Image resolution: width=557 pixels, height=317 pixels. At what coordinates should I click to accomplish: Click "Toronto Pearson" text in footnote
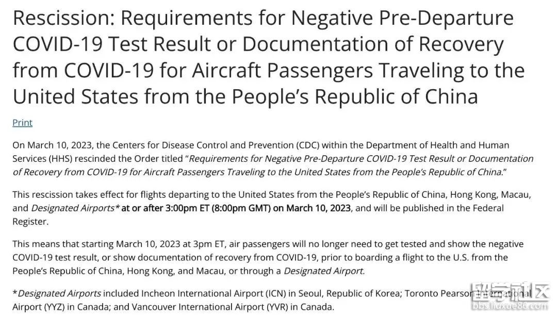coord(437,294)
